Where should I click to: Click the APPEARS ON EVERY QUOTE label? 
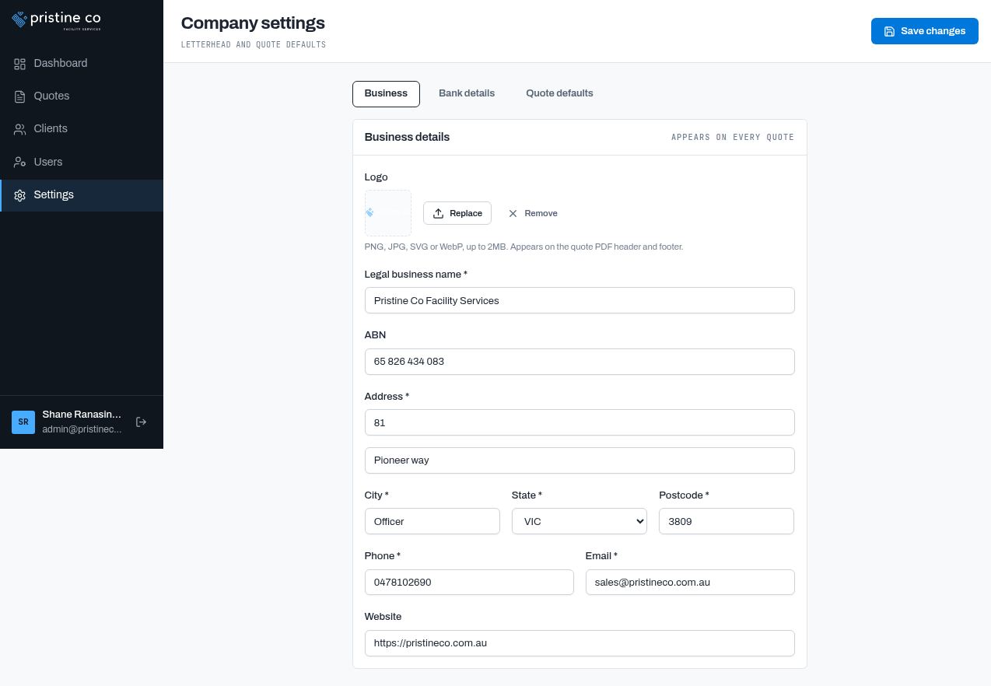[x=733, y=137]
